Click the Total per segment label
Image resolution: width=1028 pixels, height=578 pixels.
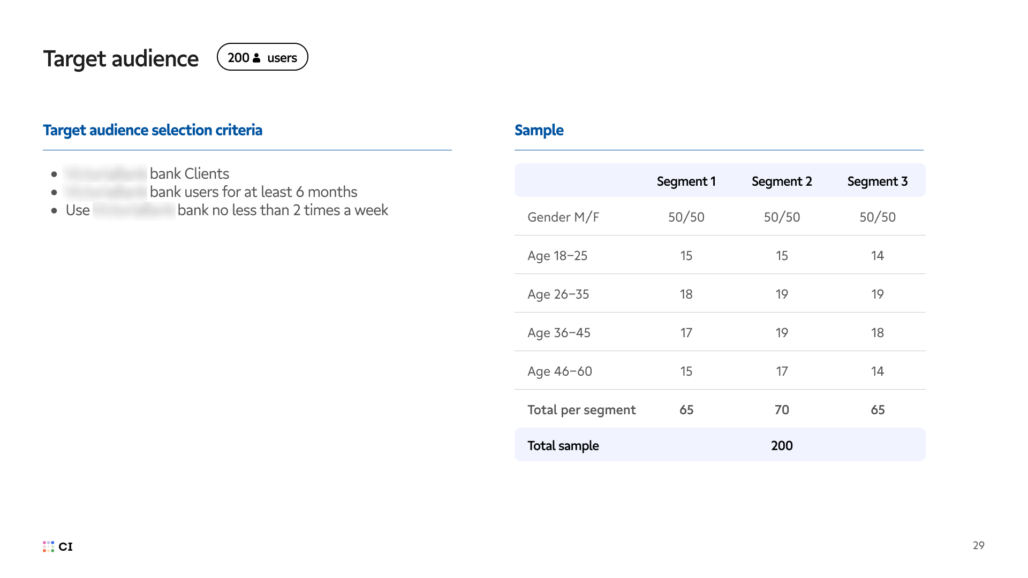click(x=581, y=409)
